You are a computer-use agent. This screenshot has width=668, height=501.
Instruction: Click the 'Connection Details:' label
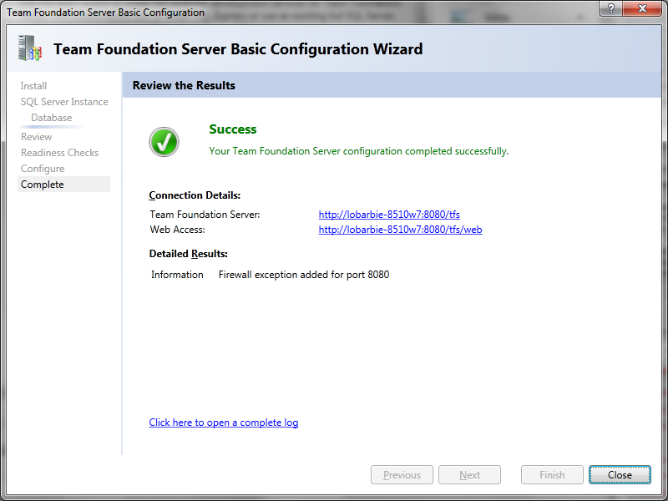coord(195,195)
